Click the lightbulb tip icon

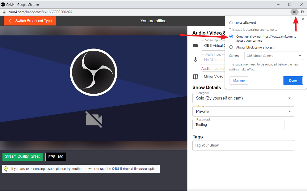[6, 169]
